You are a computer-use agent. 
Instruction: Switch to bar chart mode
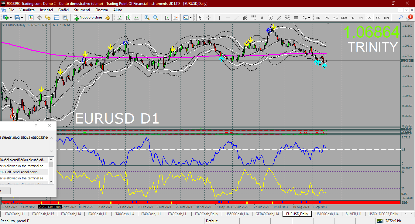pyautogui.click(x=119, y=18)
